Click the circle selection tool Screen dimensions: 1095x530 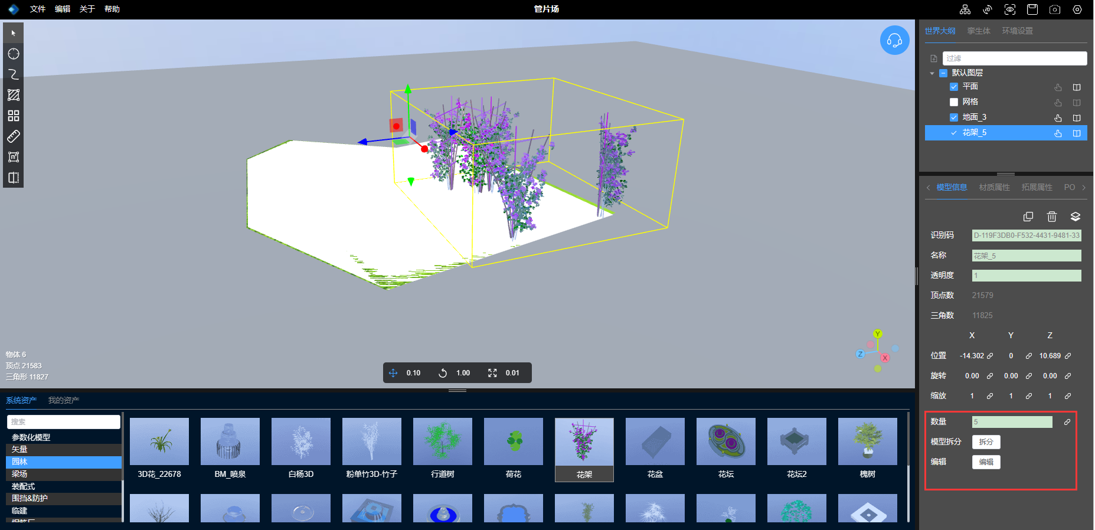[x=13, y=54]
